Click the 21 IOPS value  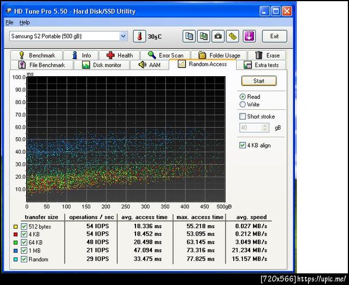pos(98,250)
